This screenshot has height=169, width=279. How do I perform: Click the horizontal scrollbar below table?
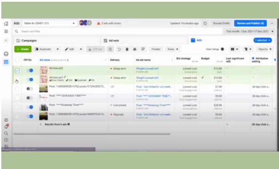pyautogui.click(x=92, y=134)
